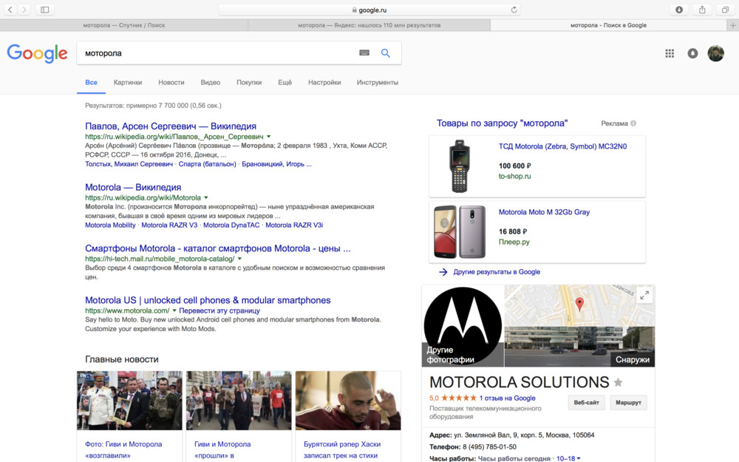
Task: Open the Гиви и Моторола «возглавили» news photo
Action: (129, 400)
